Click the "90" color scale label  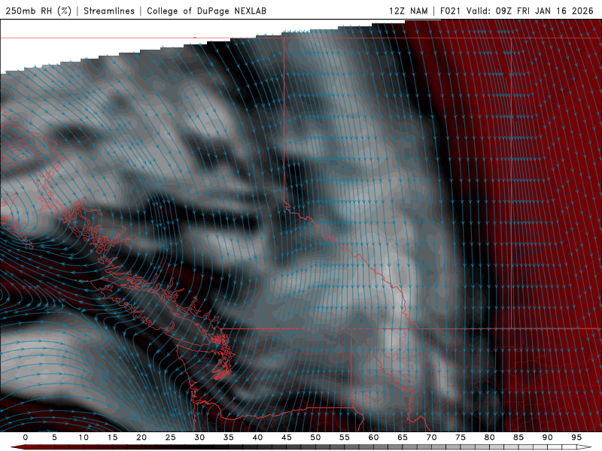click(x=547, y=437)
